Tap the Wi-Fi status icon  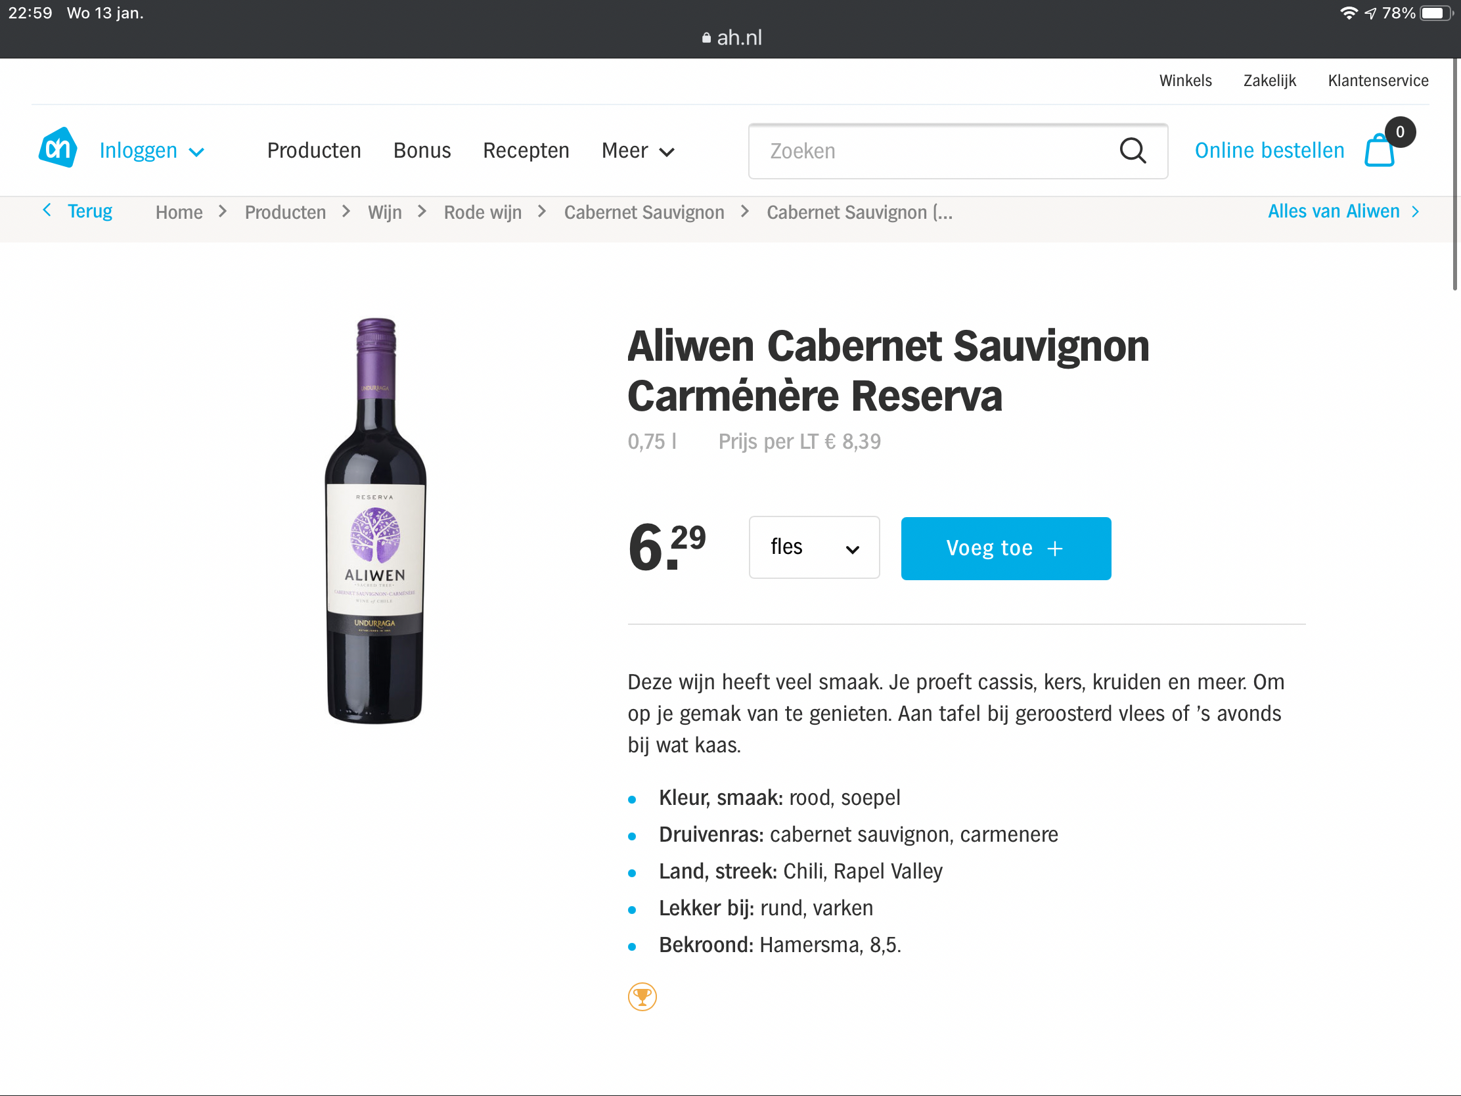[1348, 13]
